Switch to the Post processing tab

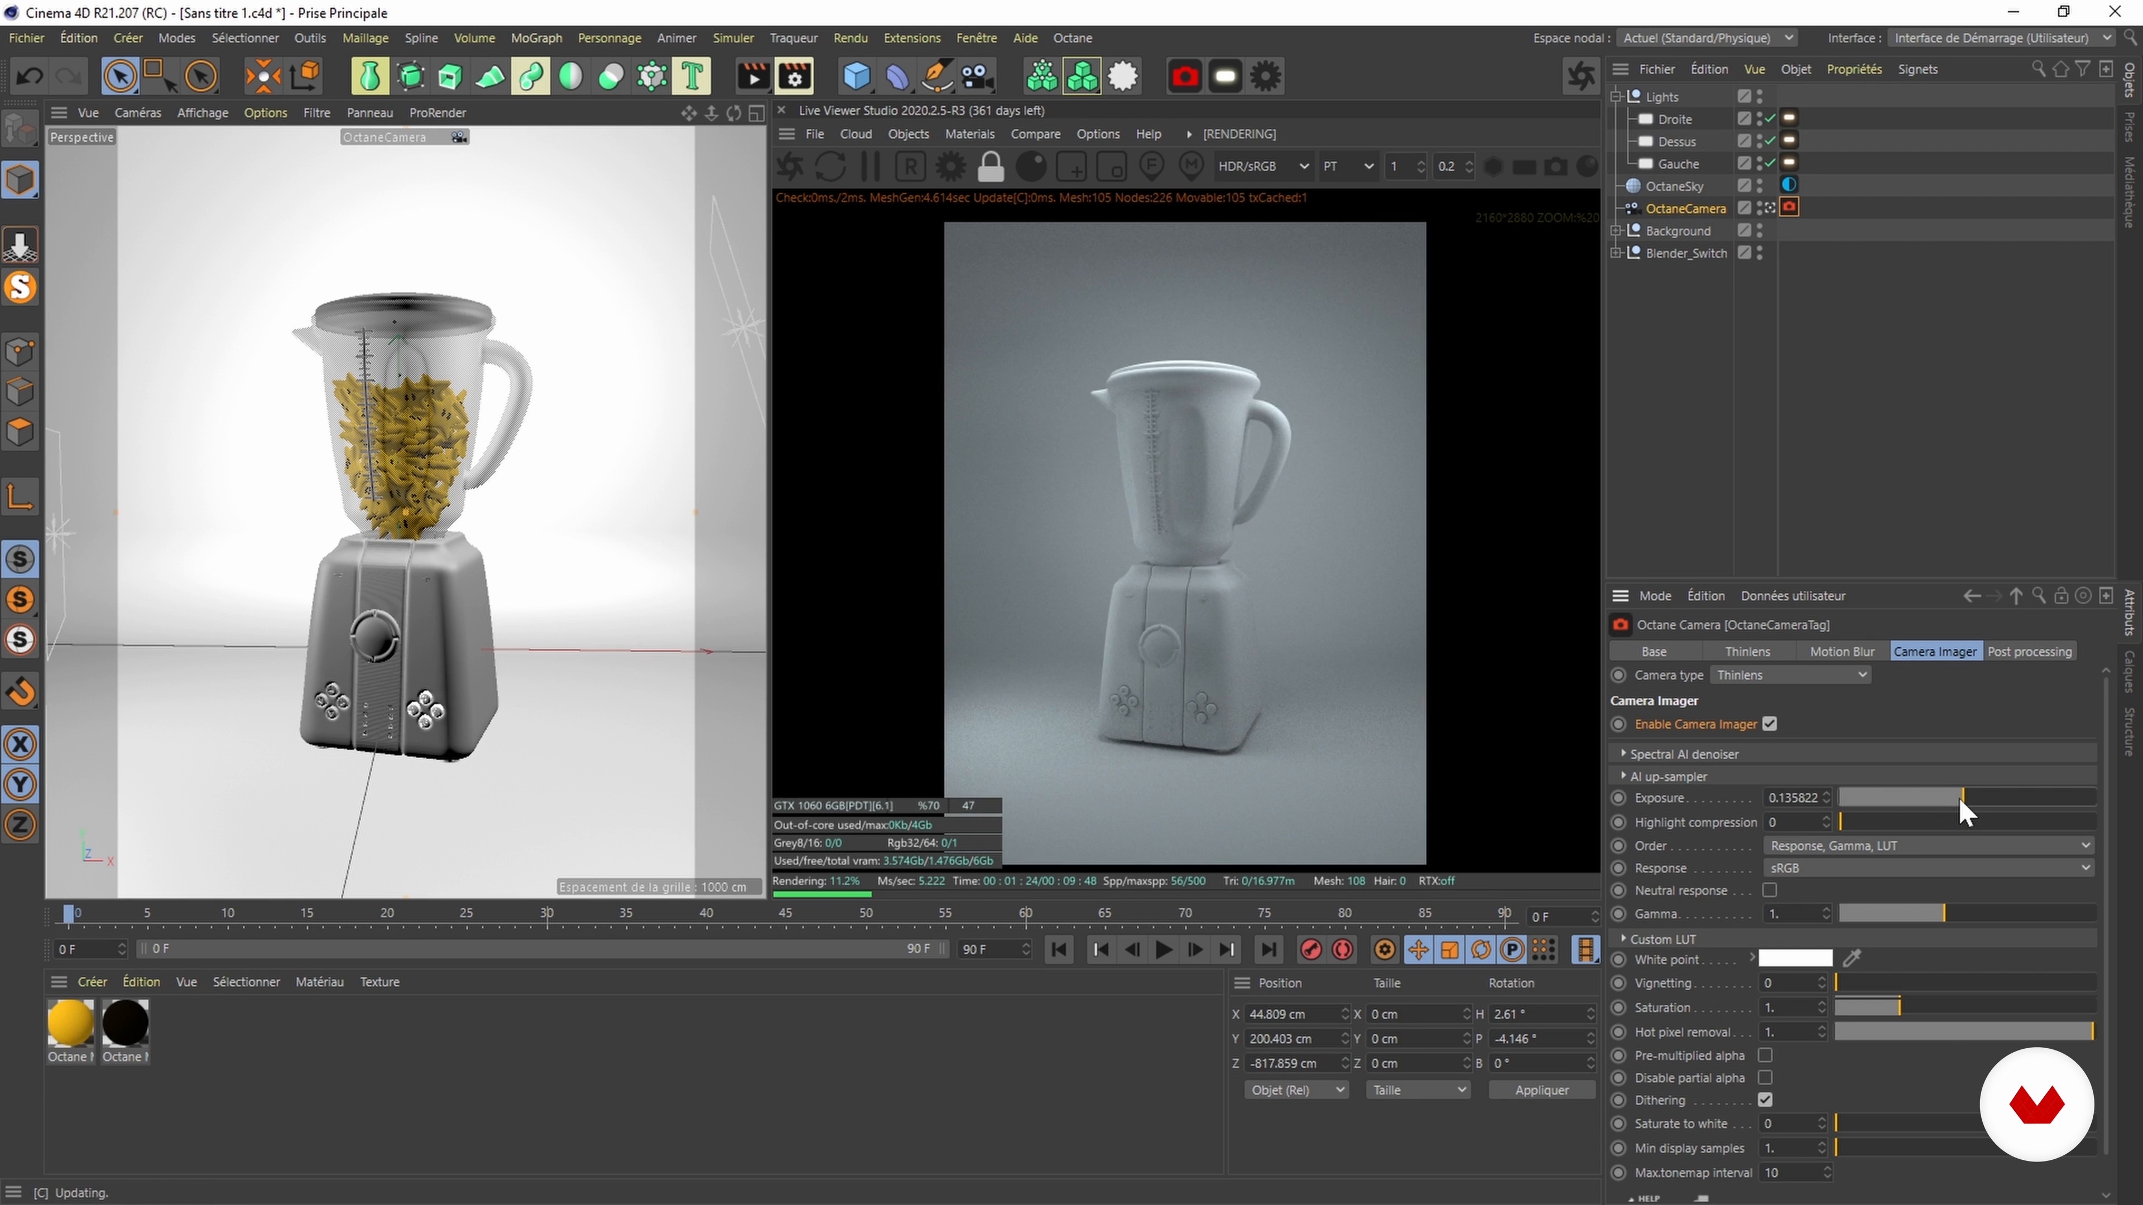coord(2029,651)
